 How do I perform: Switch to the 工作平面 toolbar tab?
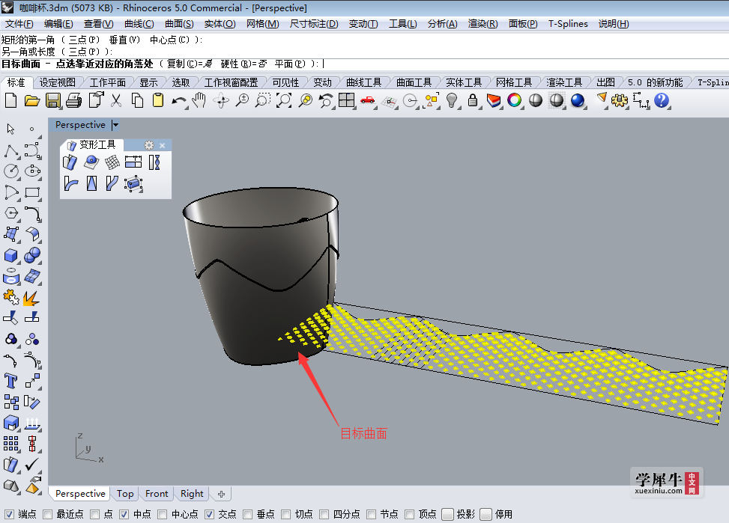point(107,82)
